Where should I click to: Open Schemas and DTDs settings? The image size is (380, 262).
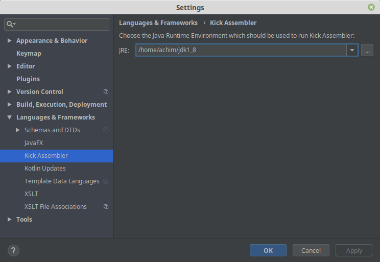pyautogui.click(x=52, y=130)
